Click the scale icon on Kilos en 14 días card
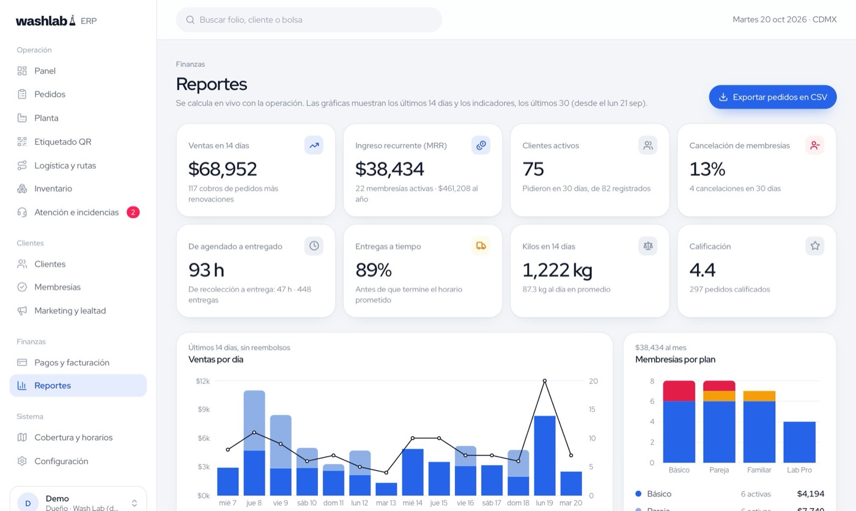 click(648, 246)
